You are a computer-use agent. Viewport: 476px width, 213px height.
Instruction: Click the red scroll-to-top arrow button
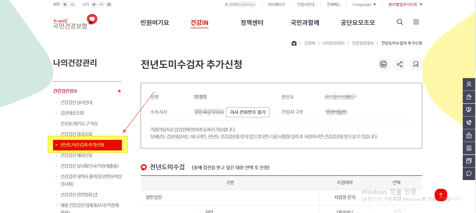[x=441, y=195]
